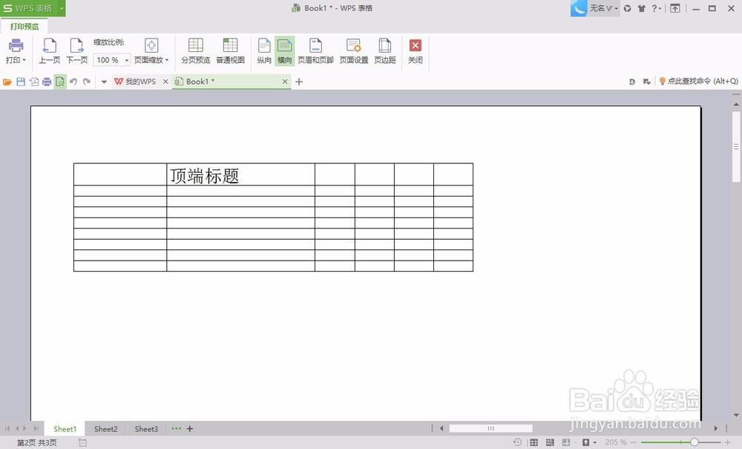Click the export to PDF icon
This screenshot has width=742, height=449.
click(x=34, y=82)
